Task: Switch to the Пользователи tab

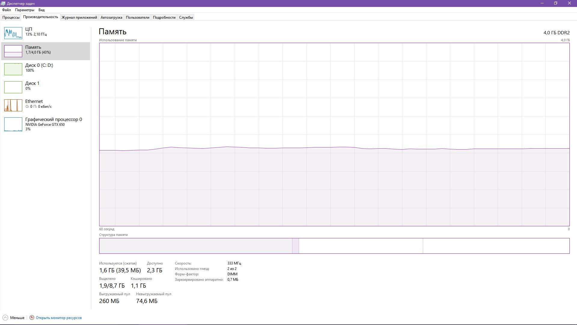Action: pos(138,17)
